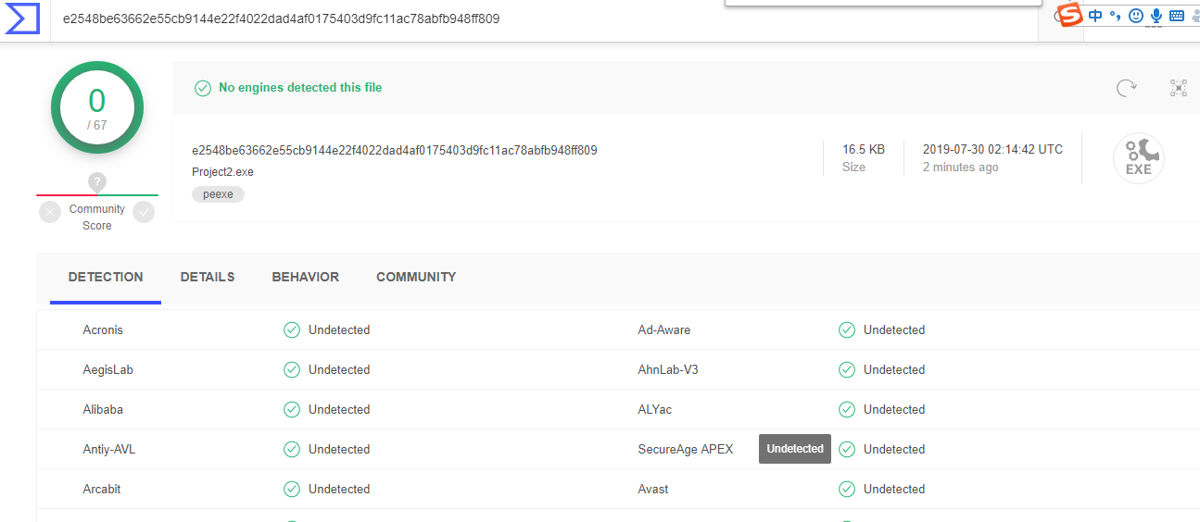The height and width of the screenshot is (522, 1200).
Task: Click the Acronis undetected check icon
Action: pyautogui.click(x=292, y=329)
